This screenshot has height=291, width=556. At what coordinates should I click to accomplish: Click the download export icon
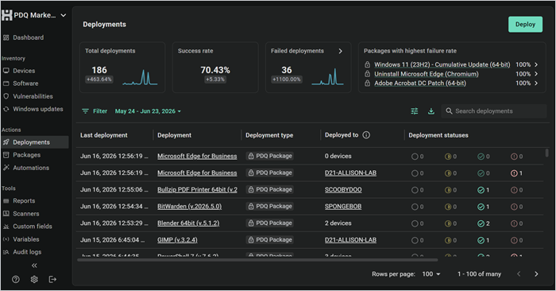pyautogui.click(x=431, y=111)
